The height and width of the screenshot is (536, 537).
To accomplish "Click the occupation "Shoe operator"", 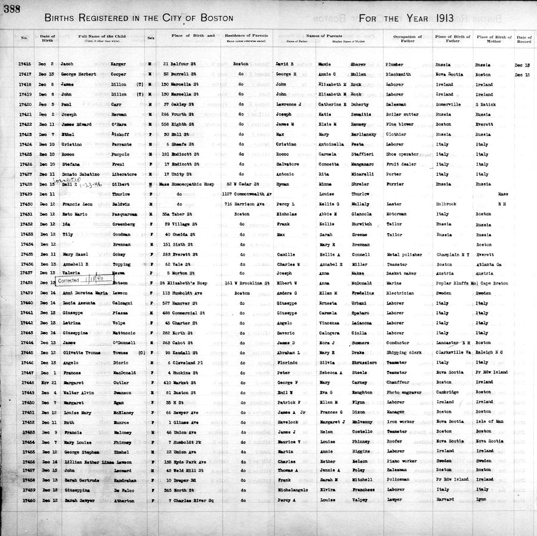I will coord(402,154).
